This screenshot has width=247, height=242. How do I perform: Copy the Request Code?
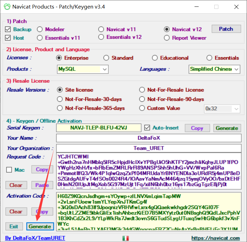point(42,169)
